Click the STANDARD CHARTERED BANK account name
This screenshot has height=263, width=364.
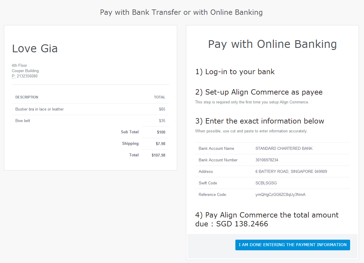coord(284,149)
